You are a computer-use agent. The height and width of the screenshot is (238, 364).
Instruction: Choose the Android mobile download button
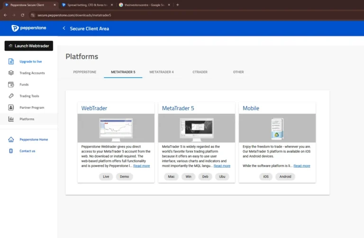coord(285,176)
